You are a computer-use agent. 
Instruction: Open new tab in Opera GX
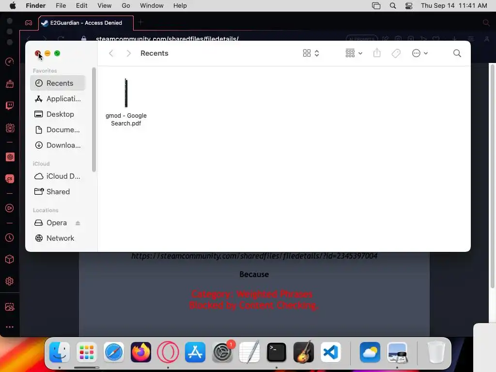[140, 22]
